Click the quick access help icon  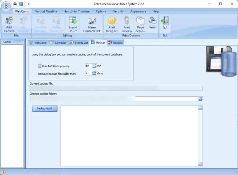click(x=21, y=4)
